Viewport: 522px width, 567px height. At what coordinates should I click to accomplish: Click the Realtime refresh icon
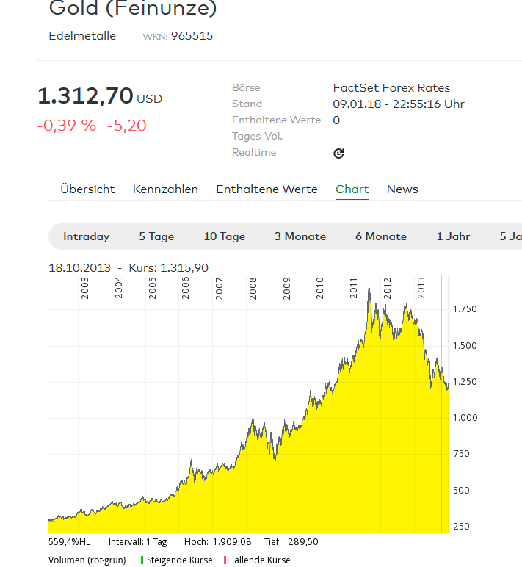point(338,154)
